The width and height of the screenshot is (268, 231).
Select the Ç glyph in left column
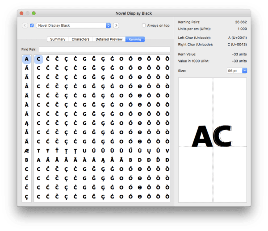[26, 197]
